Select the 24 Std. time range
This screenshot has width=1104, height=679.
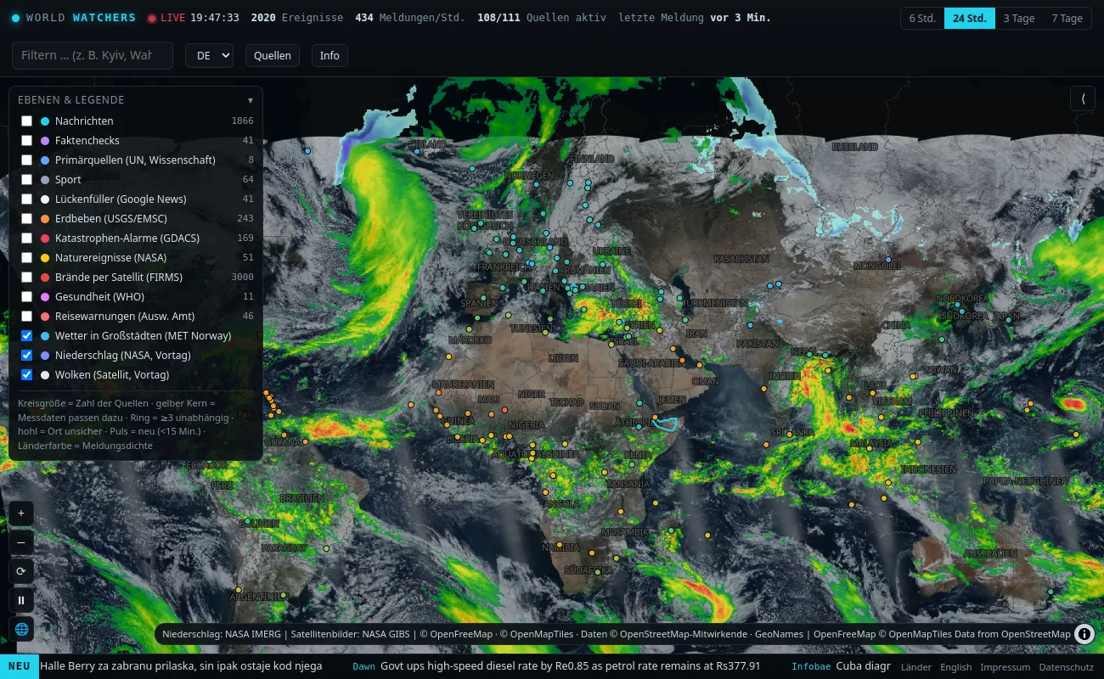coord(969,18)
